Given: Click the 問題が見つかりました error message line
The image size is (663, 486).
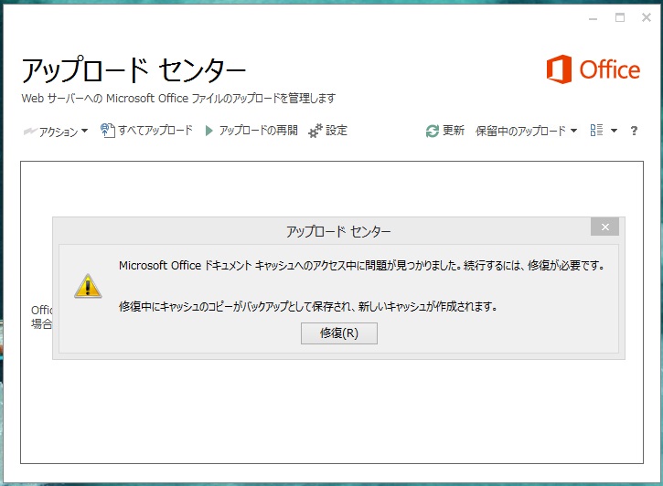Looking at the screenshot, I should pos(362,266).
